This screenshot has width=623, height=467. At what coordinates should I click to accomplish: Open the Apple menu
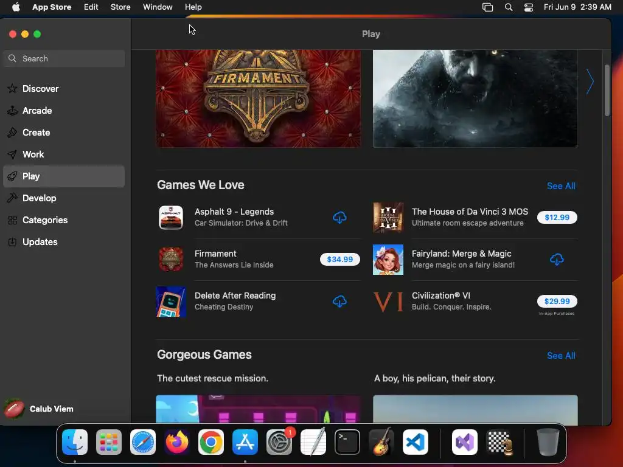tap(16, 7)
